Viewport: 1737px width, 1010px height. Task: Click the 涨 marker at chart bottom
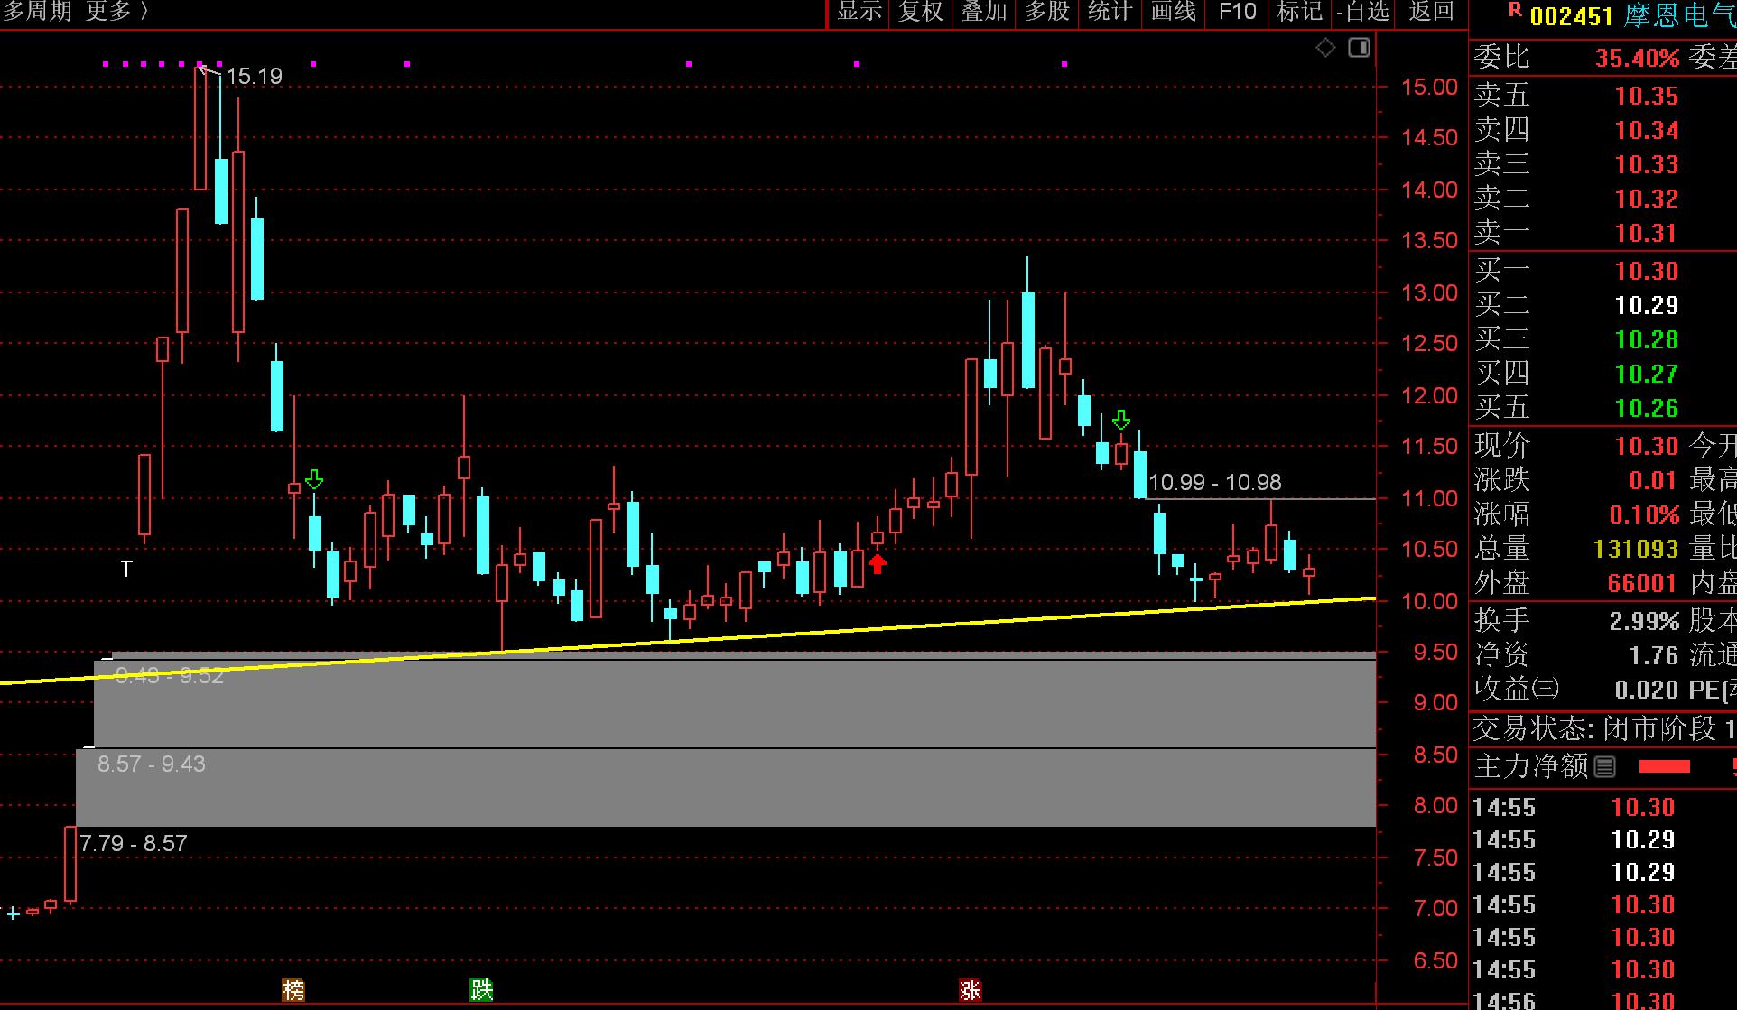[971, 990]
